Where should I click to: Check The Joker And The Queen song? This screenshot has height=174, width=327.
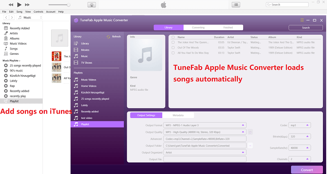click(173, 42)
